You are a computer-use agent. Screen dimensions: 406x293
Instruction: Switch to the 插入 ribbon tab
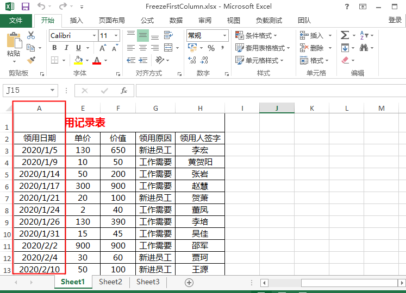[x=77, y=21]
